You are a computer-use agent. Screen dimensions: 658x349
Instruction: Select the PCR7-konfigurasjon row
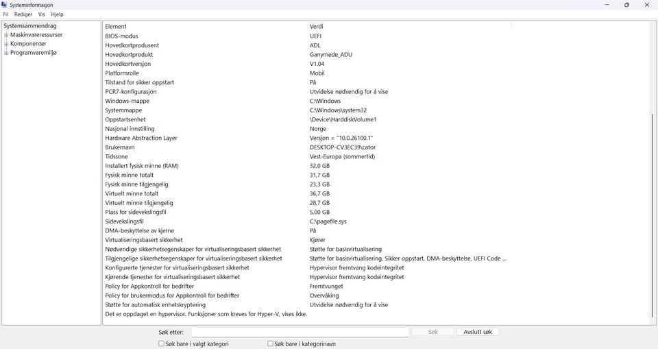point(306,92)
